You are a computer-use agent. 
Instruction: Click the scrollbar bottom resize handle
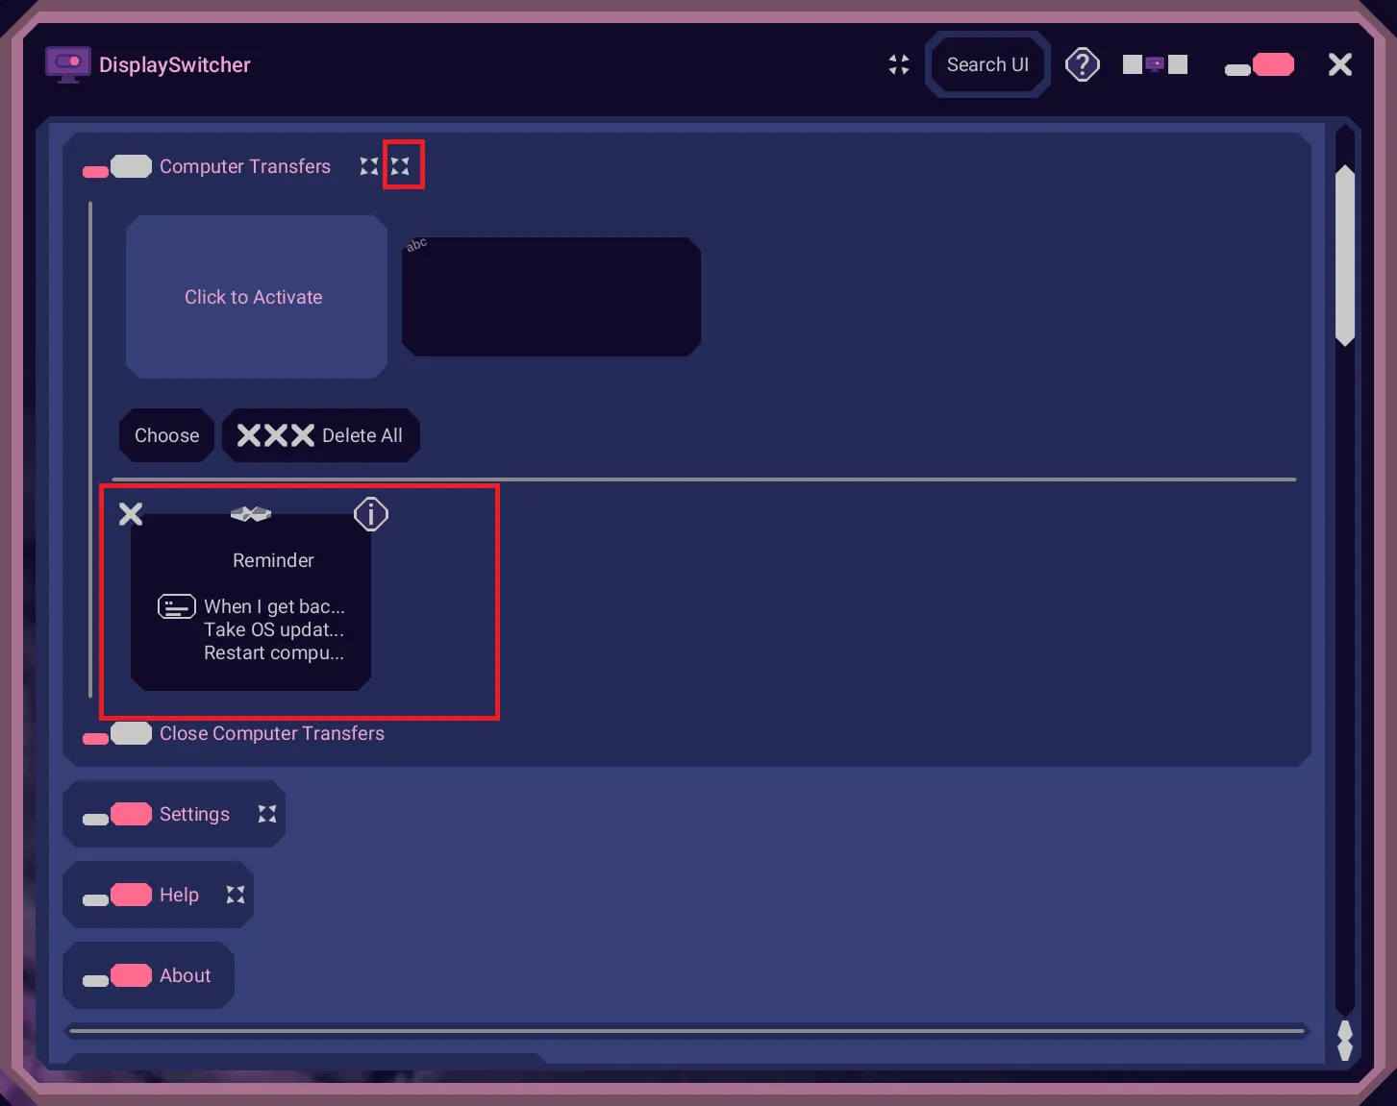pyautogui.click(x=1345, y=1041)
